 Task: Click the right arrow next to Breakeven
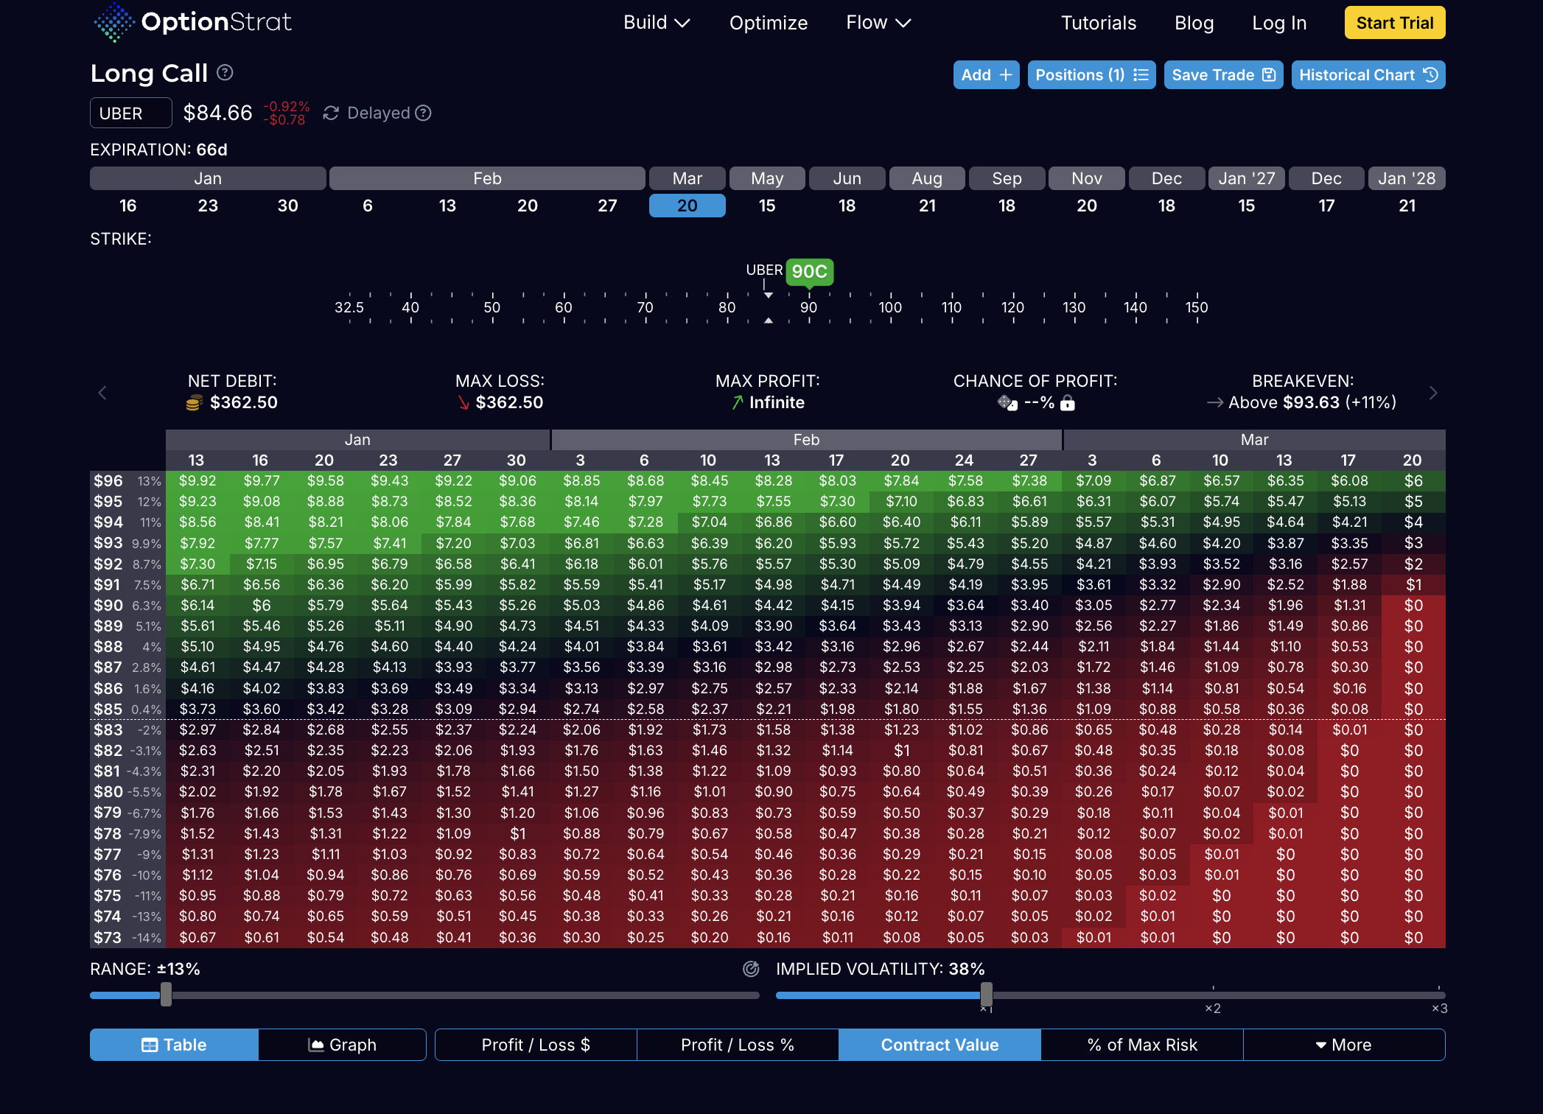coord(1432,393)
